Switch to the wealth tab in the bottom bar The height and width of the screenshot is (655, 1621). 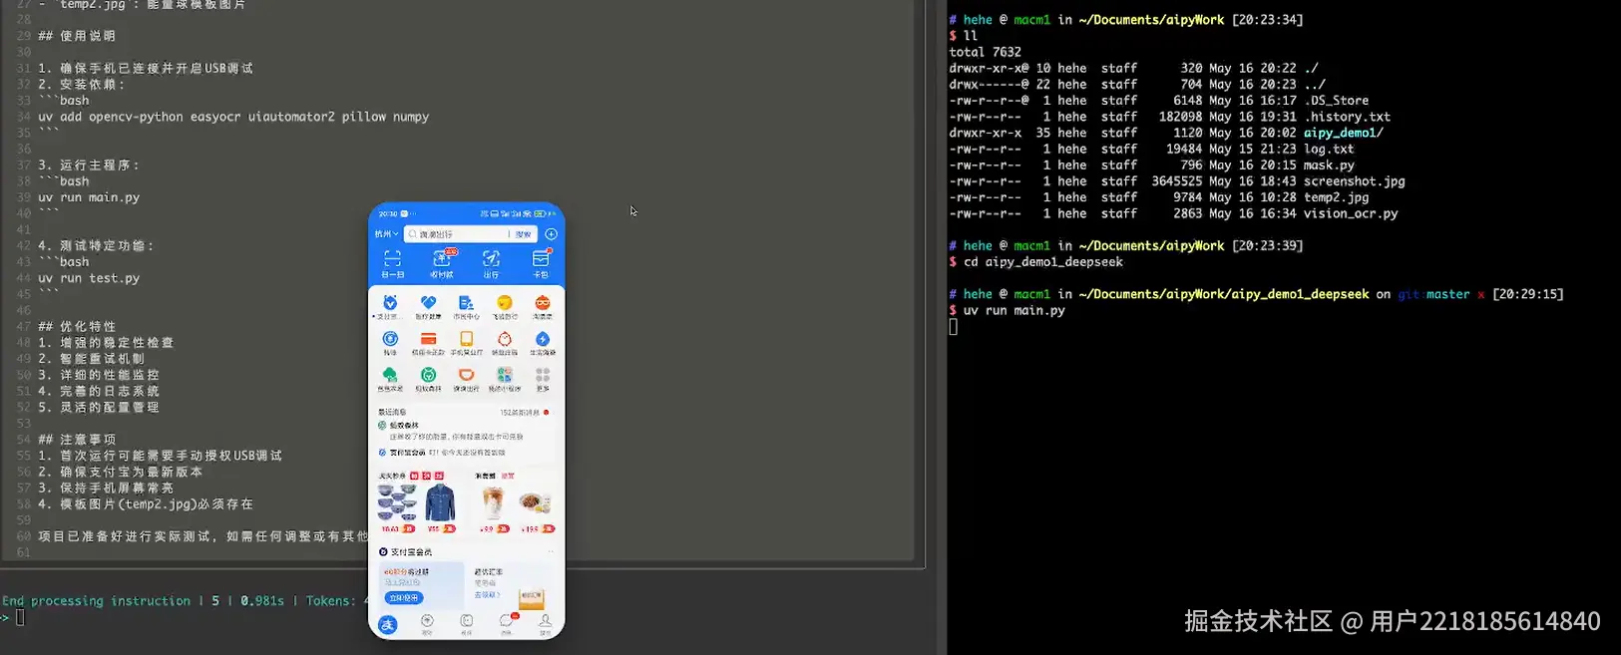(x=427, y=623)
